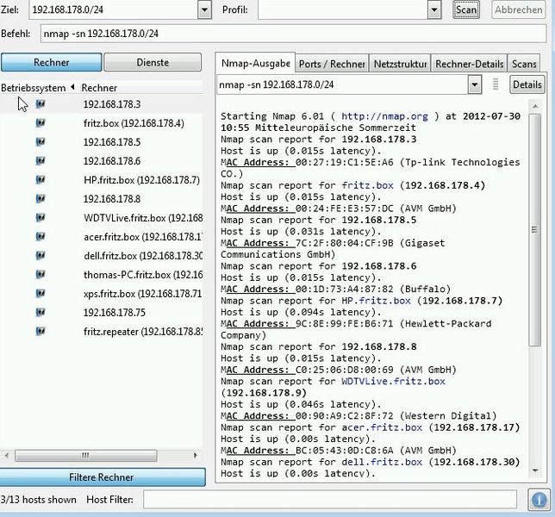Screen dimensions: 555x517
Task: Click OS icon next to 192.168.178.3
Action: 41,104
